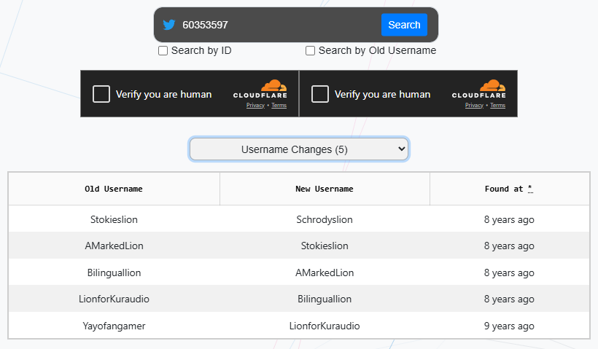
Task: Click the Old Username column header
Action: click(114, 189)
